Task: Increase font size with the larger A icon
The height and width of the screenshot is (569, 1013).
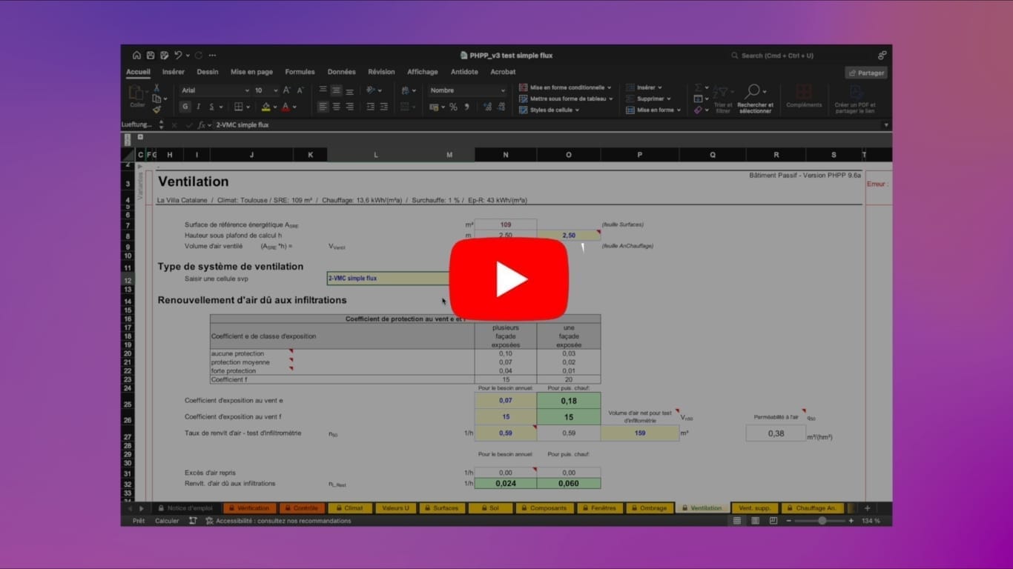Action: [287, 90]
